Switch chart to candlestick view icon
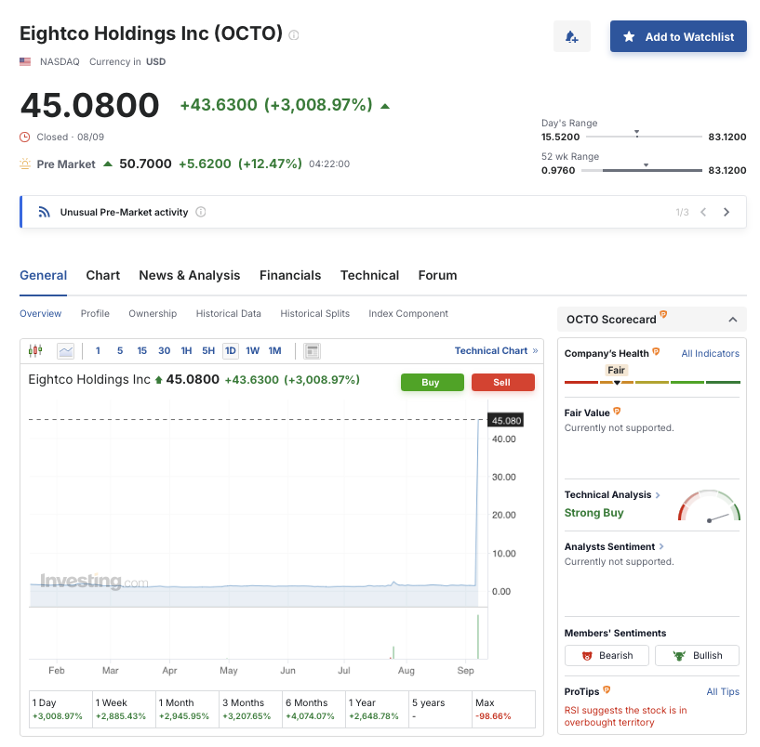This screenshot has width=760, height=747. 35,350
